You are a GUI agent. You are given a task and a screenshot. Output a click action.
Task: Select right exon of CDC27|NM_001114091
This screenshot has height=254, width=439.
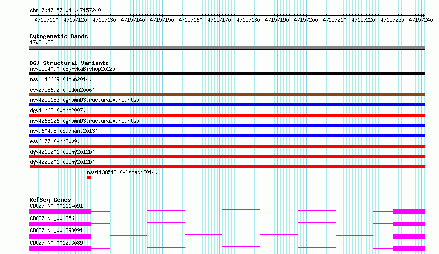click(x=409, y=212)
